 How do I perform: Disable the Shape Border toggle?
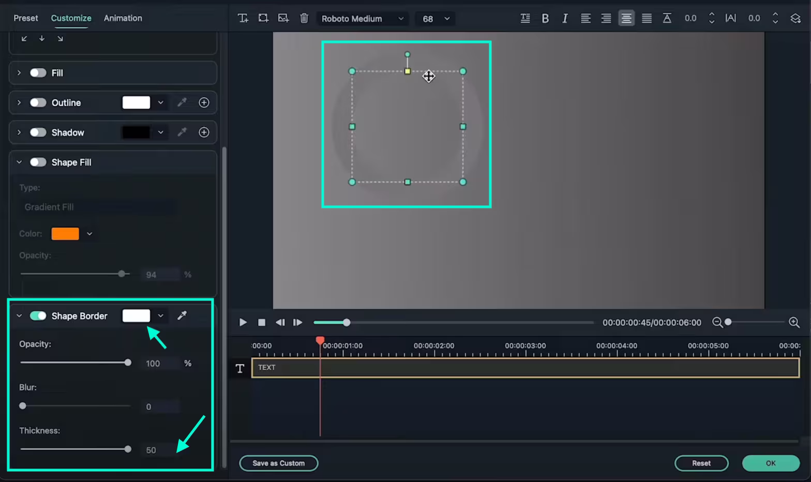click(x=38, y=315)
